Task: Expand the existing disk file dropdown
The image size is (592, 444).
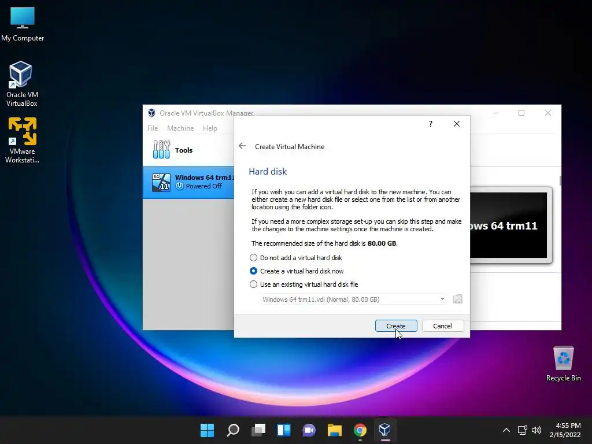Action: coord(442,299)
